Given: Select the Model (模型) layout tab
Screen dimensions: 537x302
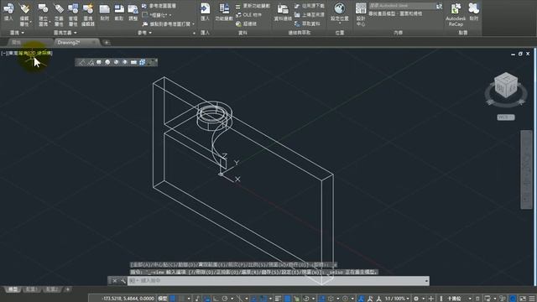Looking at the screenshot, I should (13, 289).
